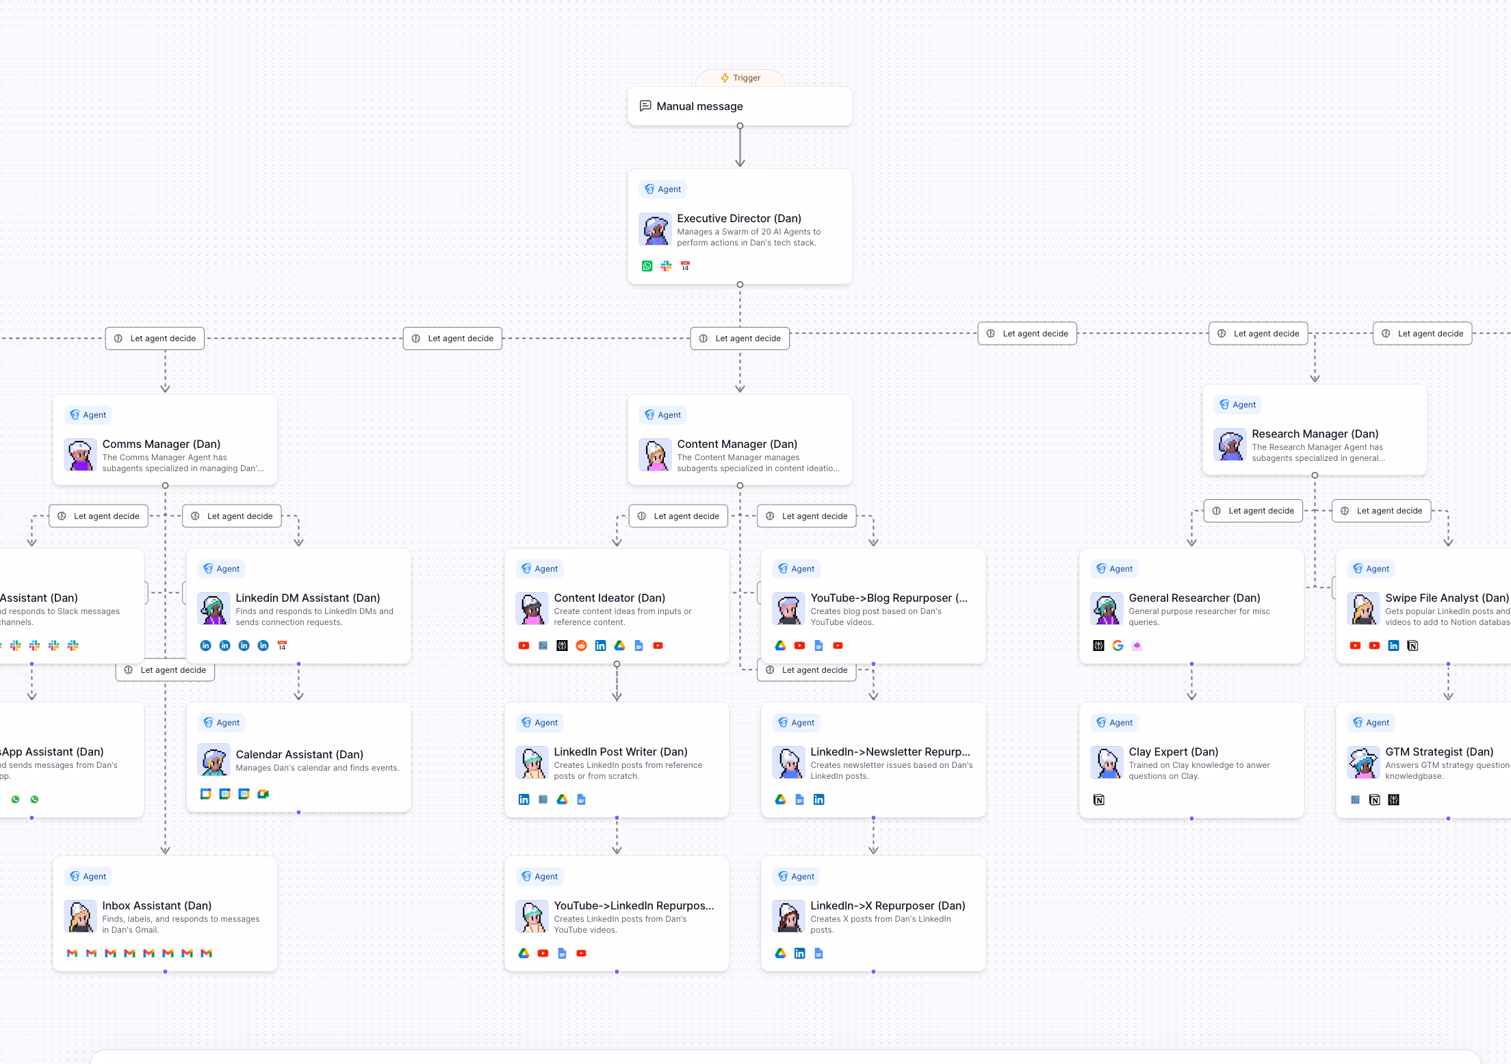Click the LinkedIn icon on Content Ideator card
The width and height of the screenshot is (1511, 1064).
[x=600, y=646]
